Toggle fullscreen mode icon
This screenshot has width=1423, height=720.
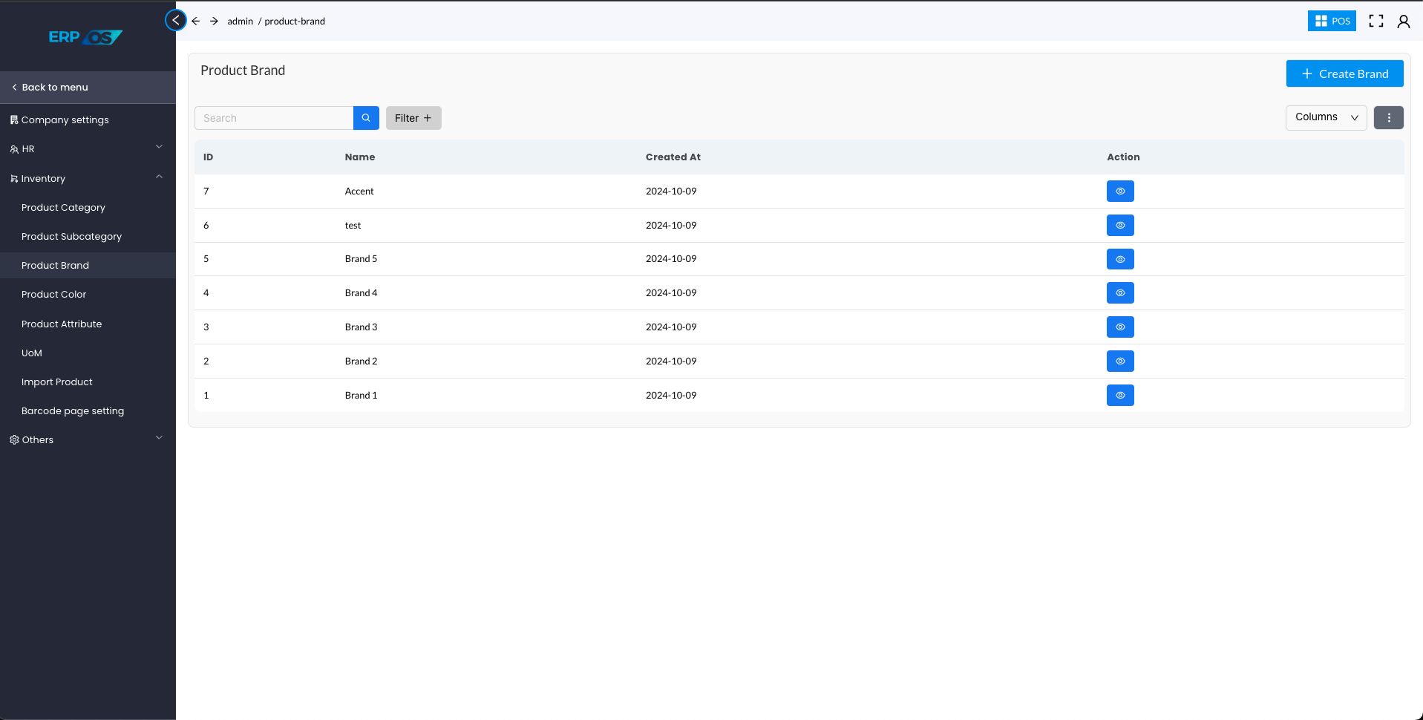tap(1376, 21)
